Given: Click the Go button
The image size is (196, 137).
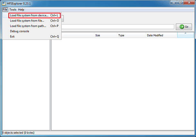Looking at the screenshot, I should [x=184, y=27].
